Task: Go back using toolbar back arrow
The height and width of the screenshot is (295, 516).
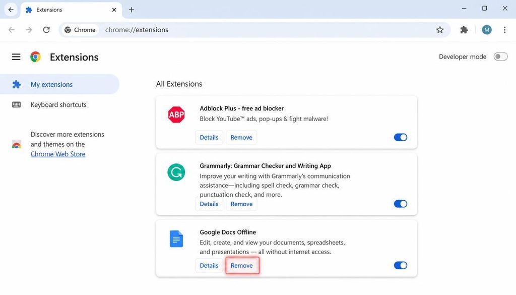Action: point(12,30)
